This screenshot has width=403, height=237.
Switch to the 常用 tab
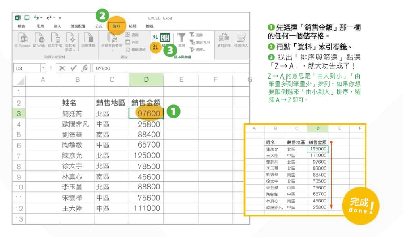[x=40, y=26]
